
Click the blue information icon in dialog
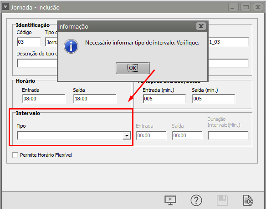click(71, 46)
